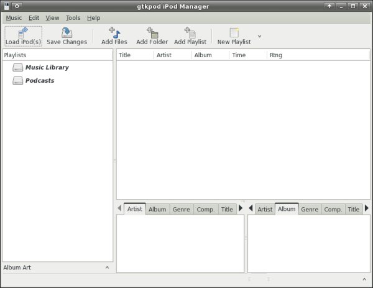Screen dimensions: 373x288
Task: Open the Edit menu
Action: pyautogui.click(x=34, y=18)
